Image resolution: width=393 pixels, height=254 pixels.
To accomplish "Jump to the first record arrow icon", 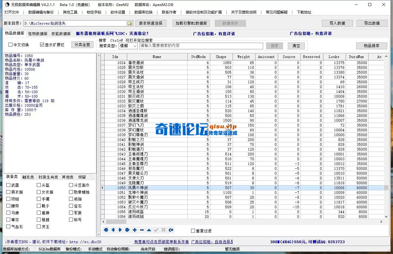I will 106,230.
